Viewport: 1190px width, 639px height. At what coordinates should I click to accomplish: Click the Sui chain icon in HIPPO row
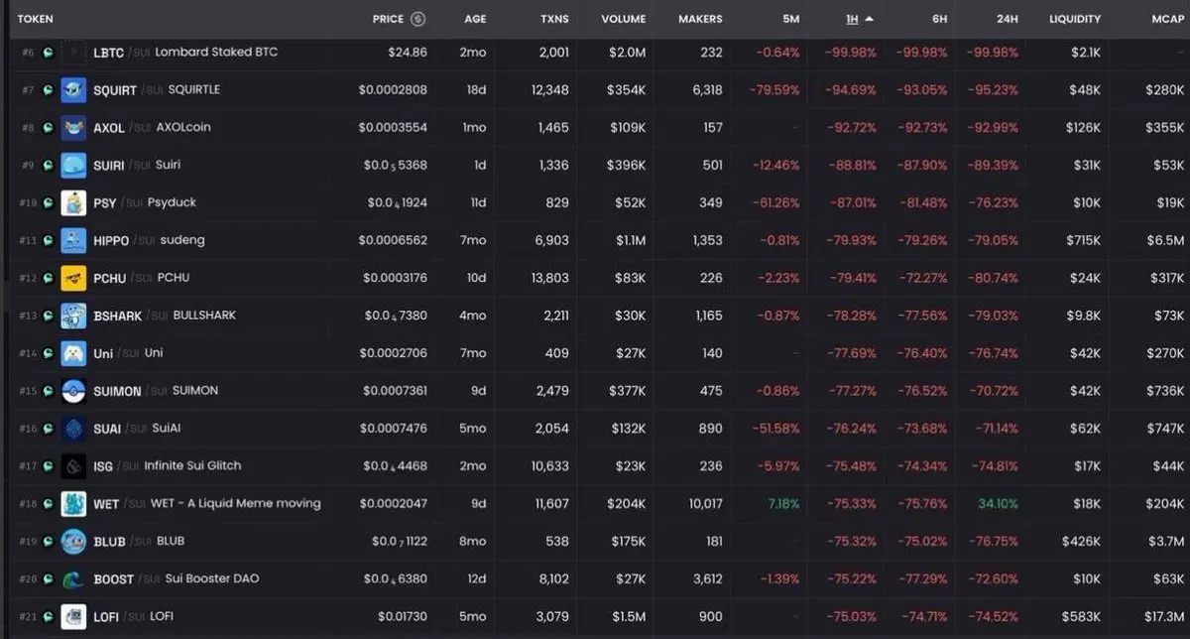[x=48, y=241]
